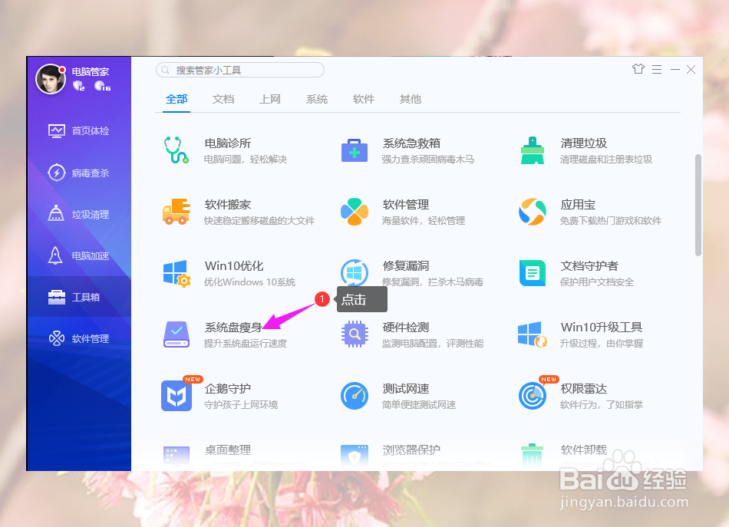The height and width of the screenshot is (527, 729).
Task: Open 电脑加速 in the sidebar
Action: [78, 255]
